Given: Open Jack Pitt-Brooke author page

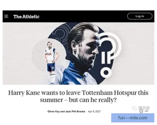Looking at the screenshot, I should [x=75, y=111].
